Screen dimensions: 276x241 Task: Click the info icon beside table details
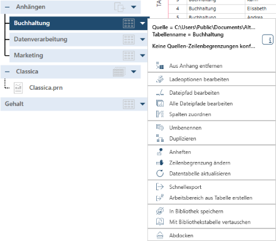[x=268, y=40]
